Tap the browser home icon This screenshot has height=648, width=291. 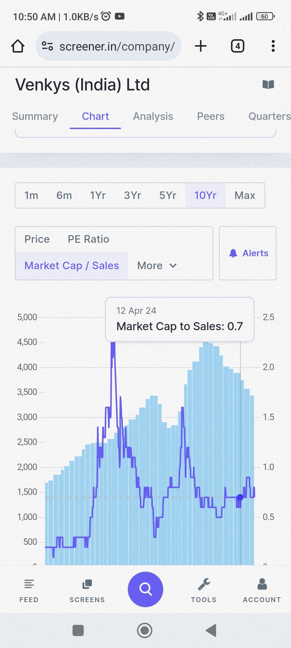[18, 46]
